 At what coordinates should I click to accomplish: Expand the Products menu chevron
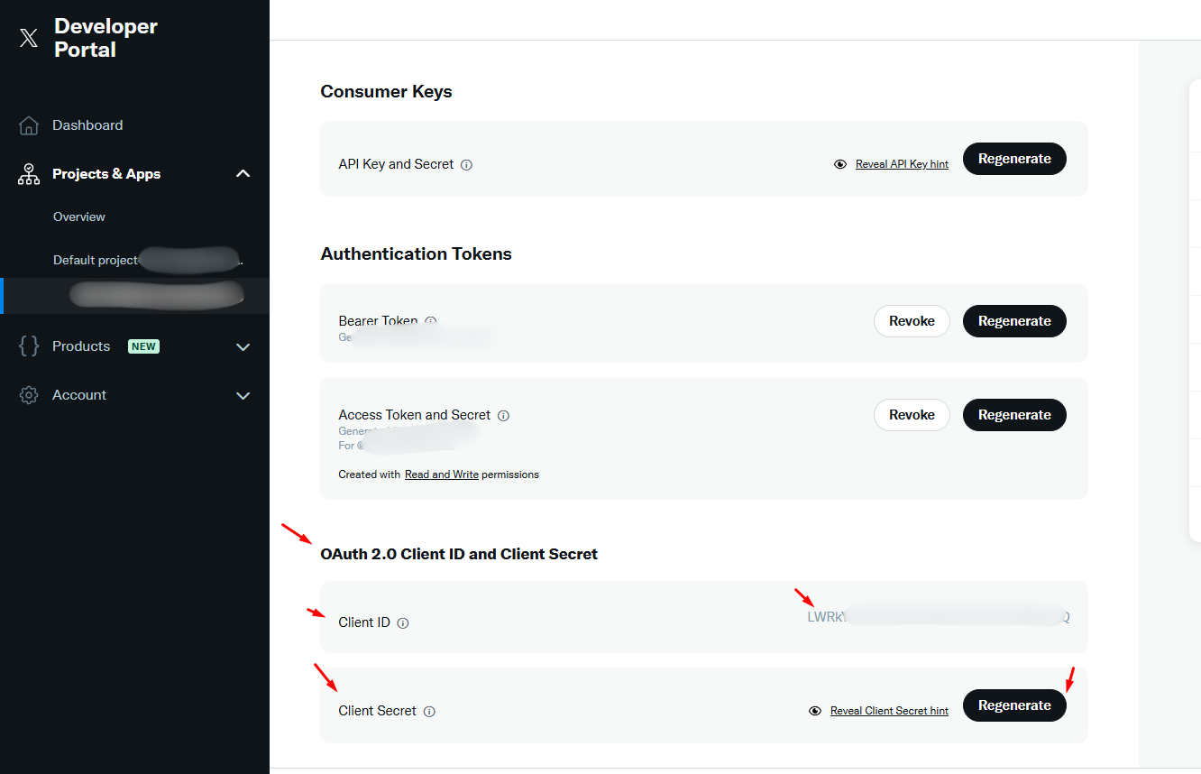coord(243,346)
